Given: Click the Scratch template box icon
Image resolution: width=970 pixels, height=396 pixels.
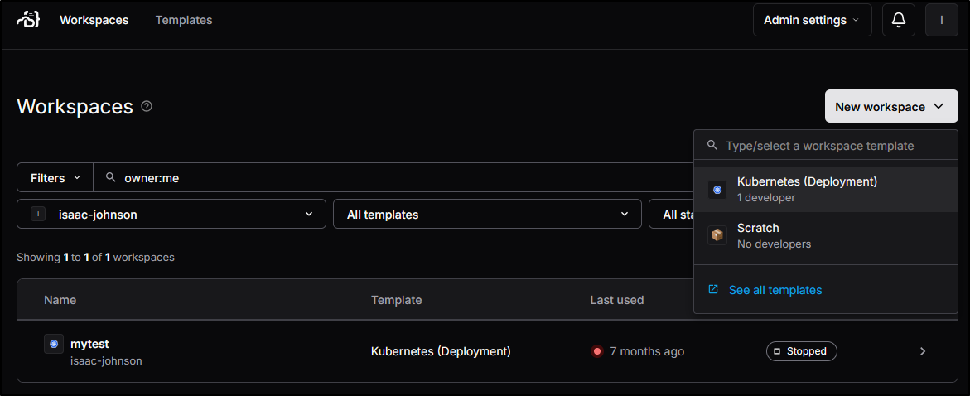Looking at the screenshot, I should pyautogui.click(x=717, y=236).
